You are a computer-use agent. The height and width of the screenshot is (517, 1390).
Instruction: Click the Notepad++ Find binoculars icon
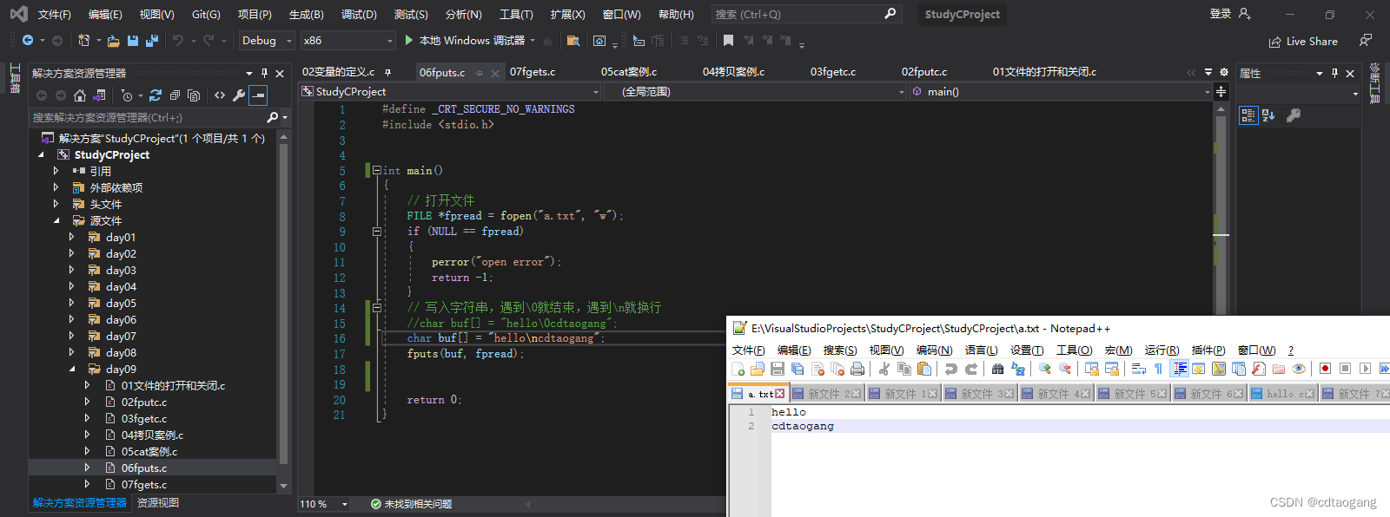997,369
